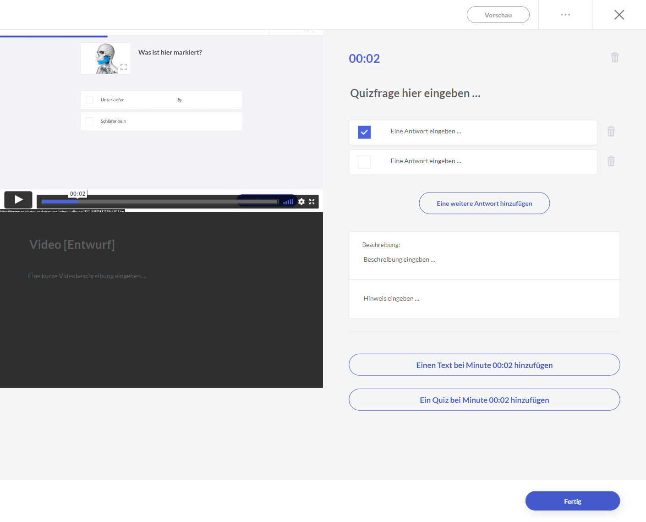Open the three-dots more options menu
Viewport: 646px width, 522px height.
click(565, 15)
